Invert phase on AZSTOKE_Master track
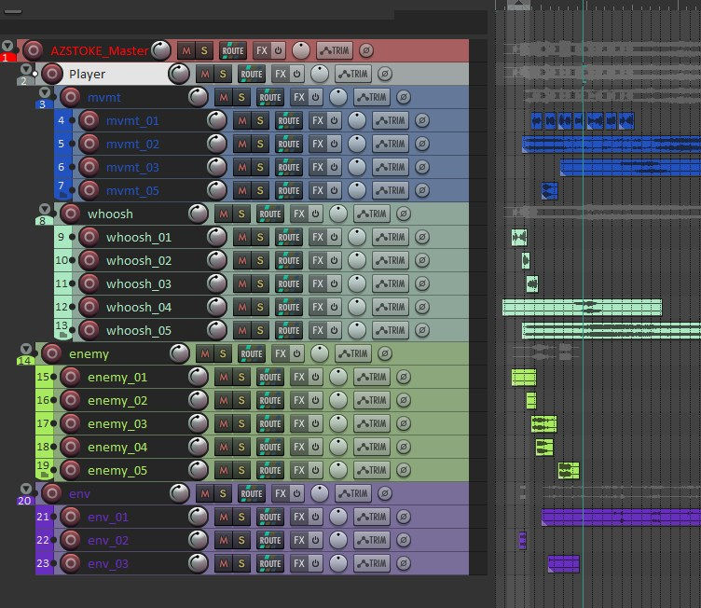701x608 pixels. [365, 50]
